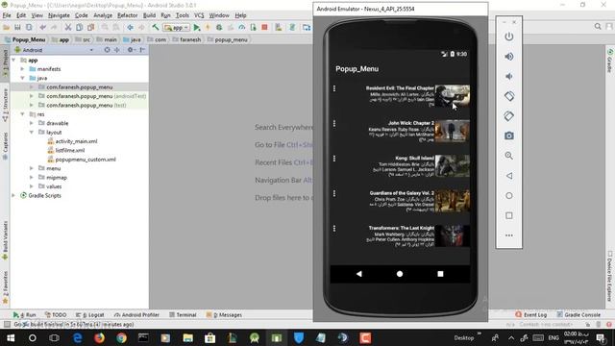Viewport: 615px width, 346px height.
Task: Open the Refactor menu
Action: point(128,15)
